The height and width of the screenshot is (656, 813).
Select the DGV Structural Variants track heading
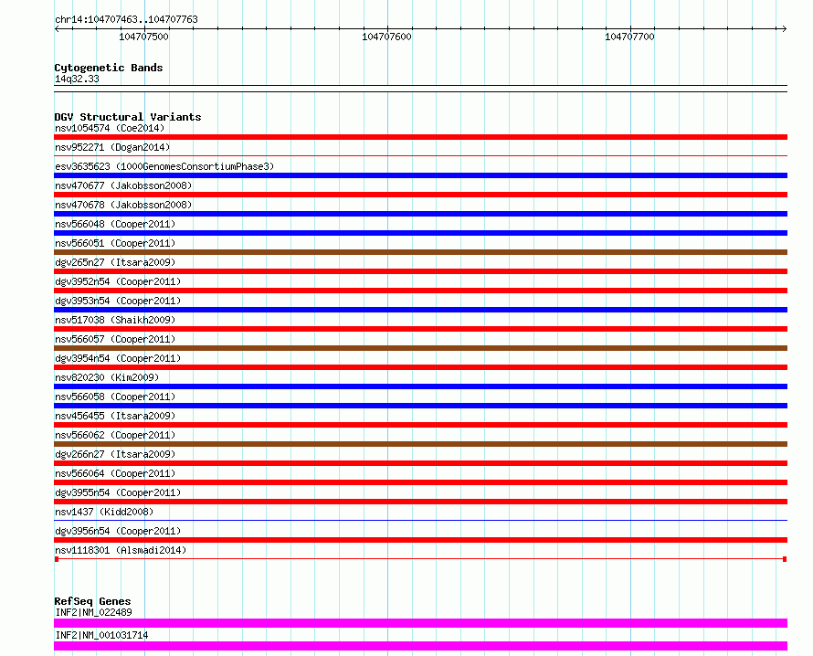(x=128, y=117)
